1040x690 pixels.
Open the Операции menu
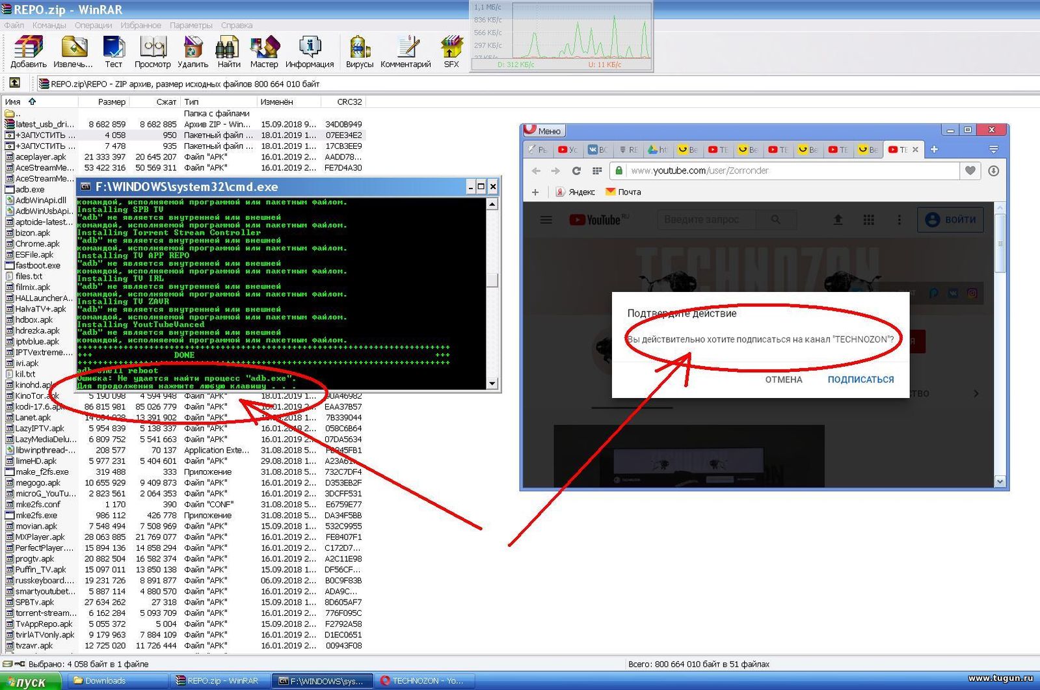93,25
